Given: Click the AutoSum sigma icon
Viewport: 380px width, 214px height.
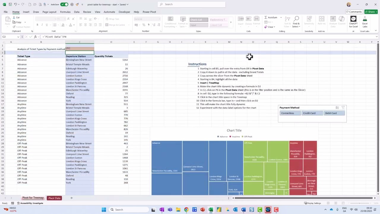Looking at the screenshot, I should click(x=266, y=18).
